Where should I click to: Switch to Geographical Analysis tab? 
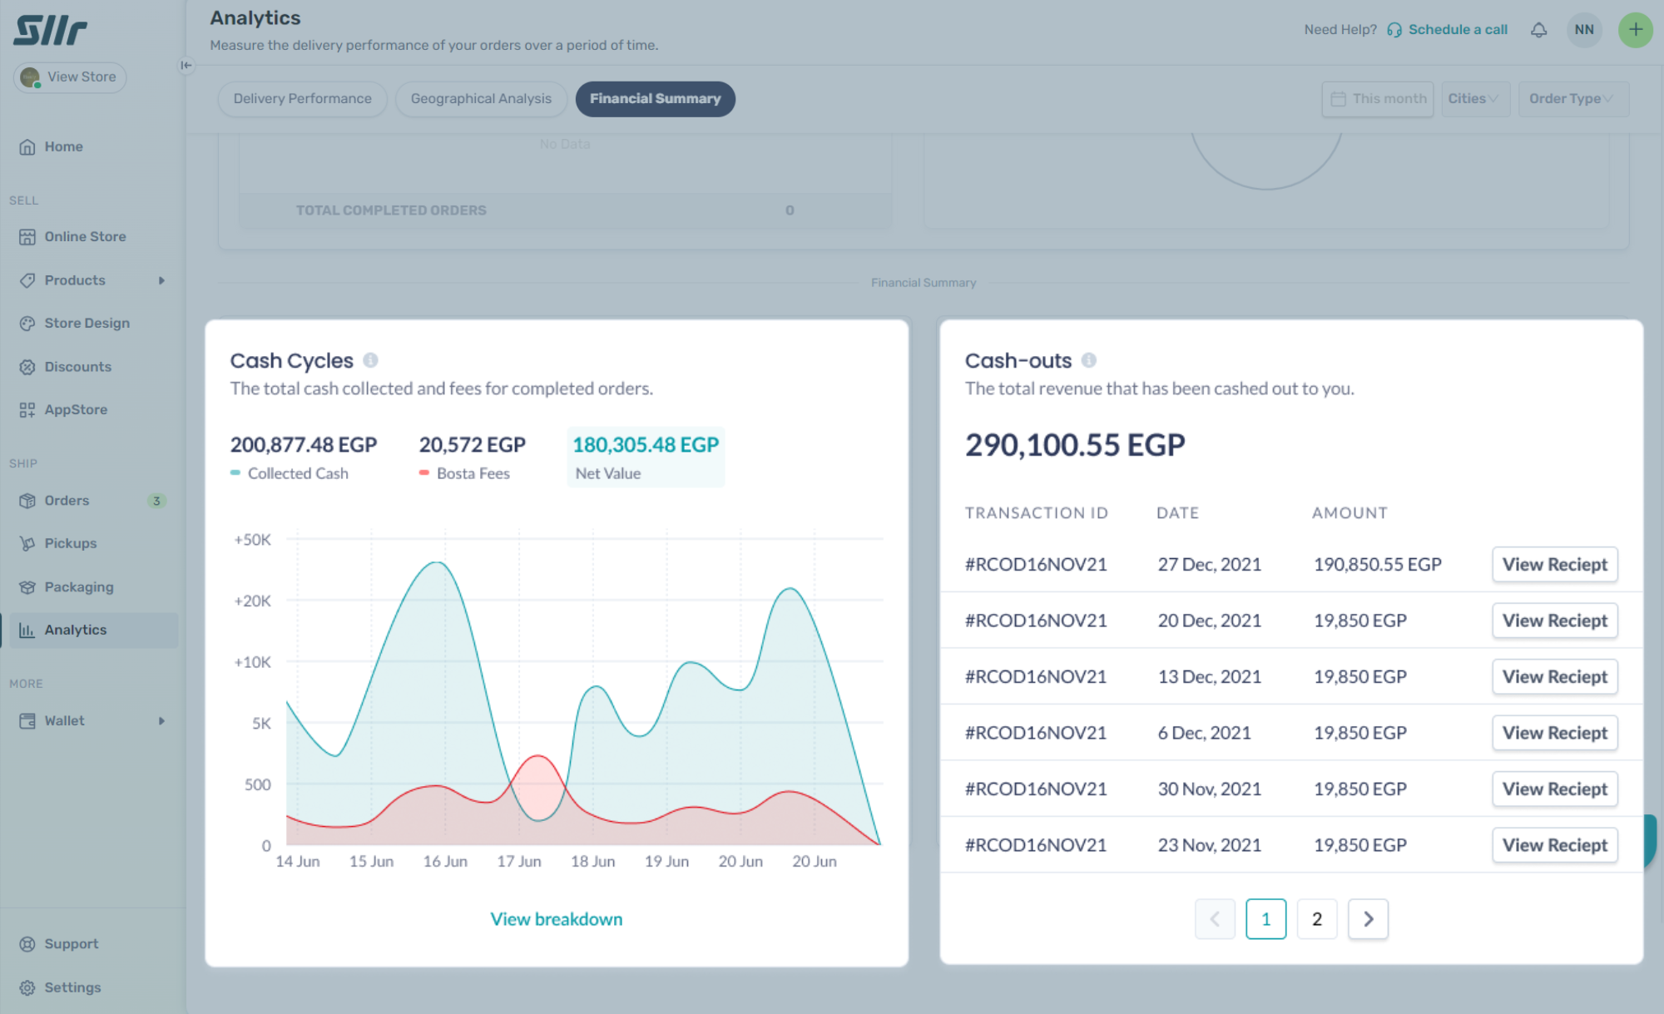[481, 99]
